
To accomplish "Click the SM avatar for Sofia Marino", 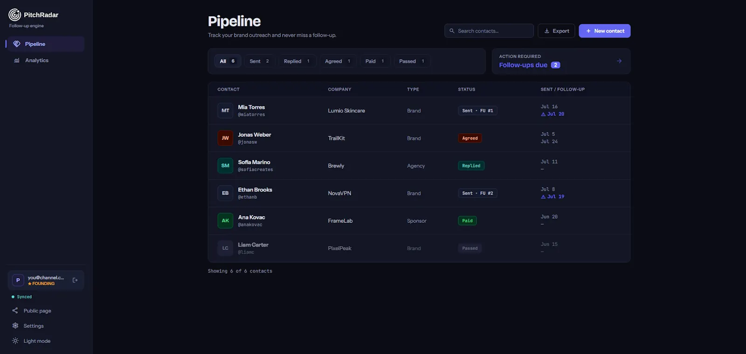I will pyautogui.click(x=225, y=166).
